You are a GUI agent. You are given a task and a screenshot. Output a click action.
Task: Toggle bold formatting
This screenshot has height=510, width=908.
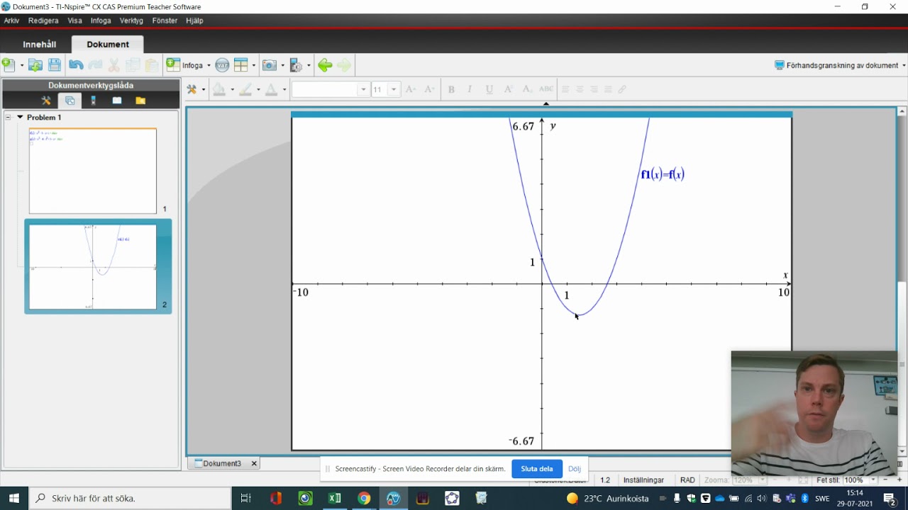point(451,89)
